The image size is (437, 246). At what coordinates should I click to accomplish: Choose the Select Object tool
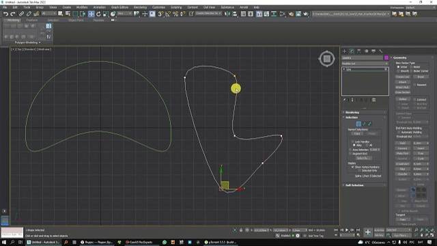coord(60,14)
